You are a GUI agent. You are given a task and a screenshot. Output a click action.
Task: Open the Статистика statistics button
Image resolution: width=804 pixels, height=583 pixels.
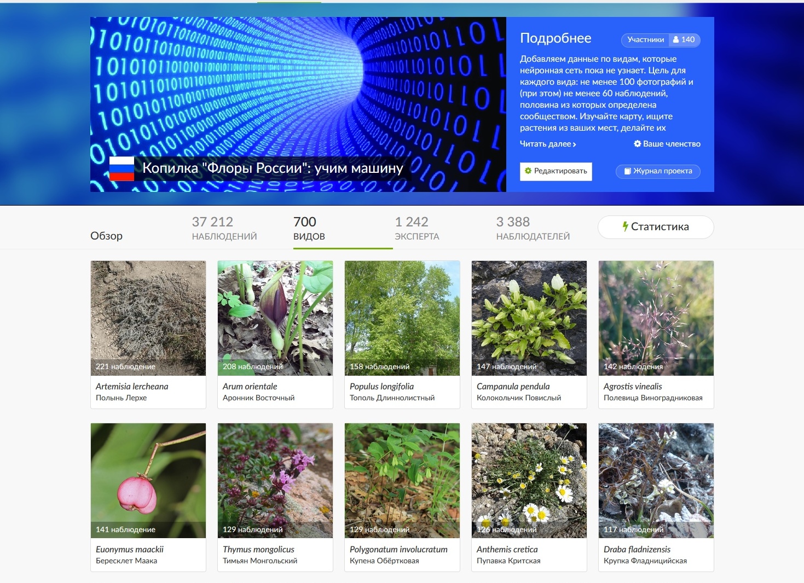[656, 227]
